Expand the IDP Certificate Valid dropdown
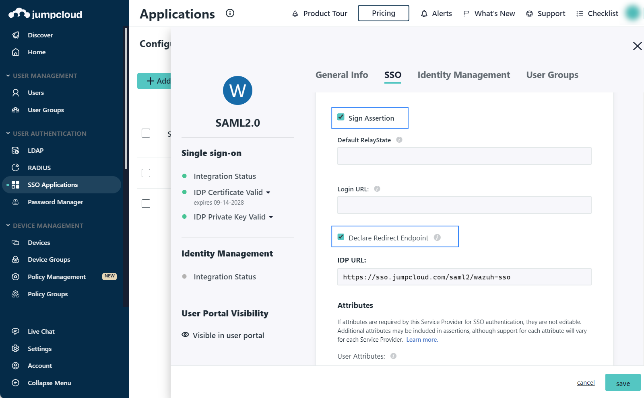644x398 pixels. tap(268, 193)
